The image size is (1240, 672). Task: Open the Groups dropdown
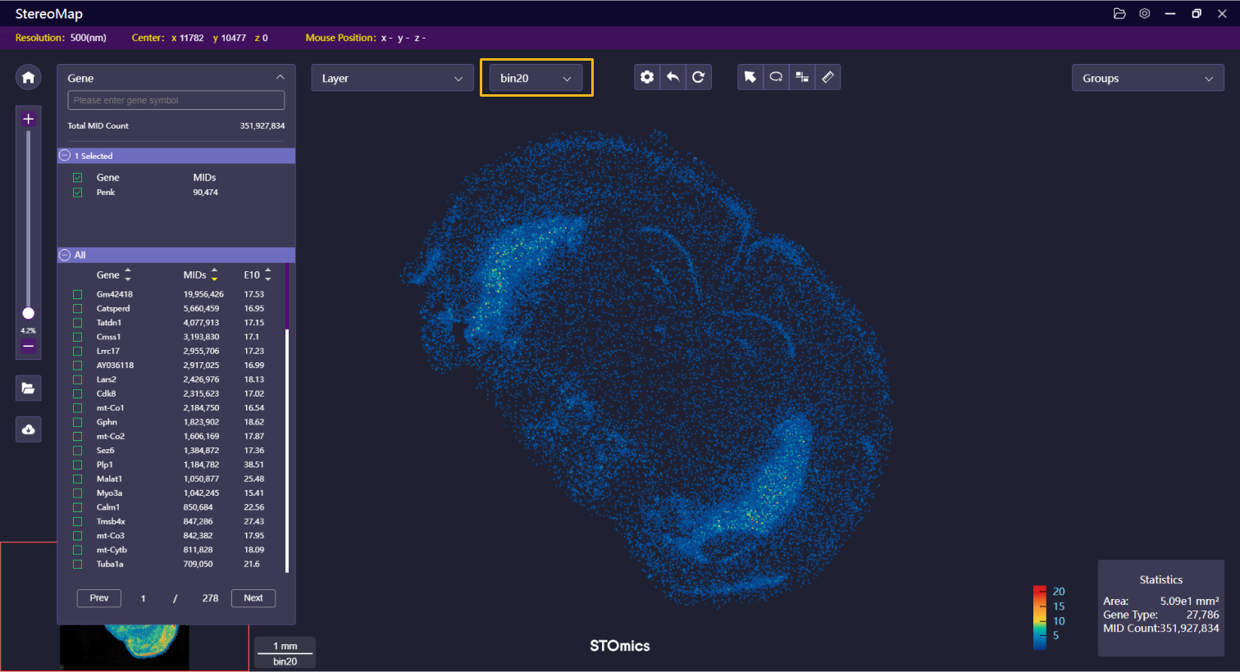(x=1147, y=78)
